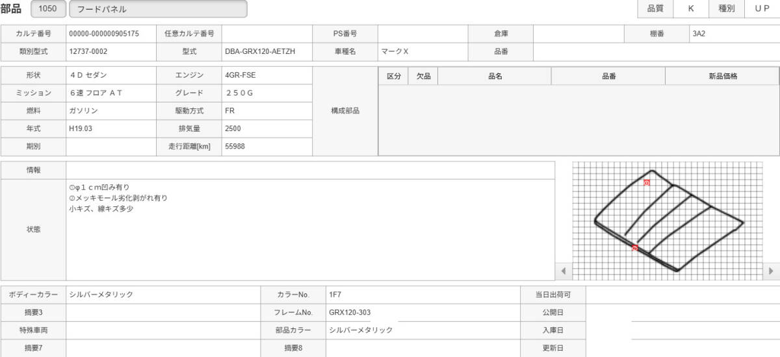Click the 入庫日 value field
780x357 pixels.
tap(682, 330)
